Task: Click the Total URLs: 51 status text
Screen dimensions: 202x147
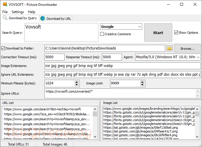Action: (18, 144)
